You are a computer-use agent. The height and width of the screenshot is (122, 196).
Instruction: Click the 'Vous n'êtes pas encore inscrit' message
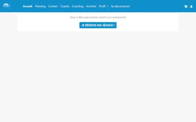pyautogui.click(x=92, y=17)
